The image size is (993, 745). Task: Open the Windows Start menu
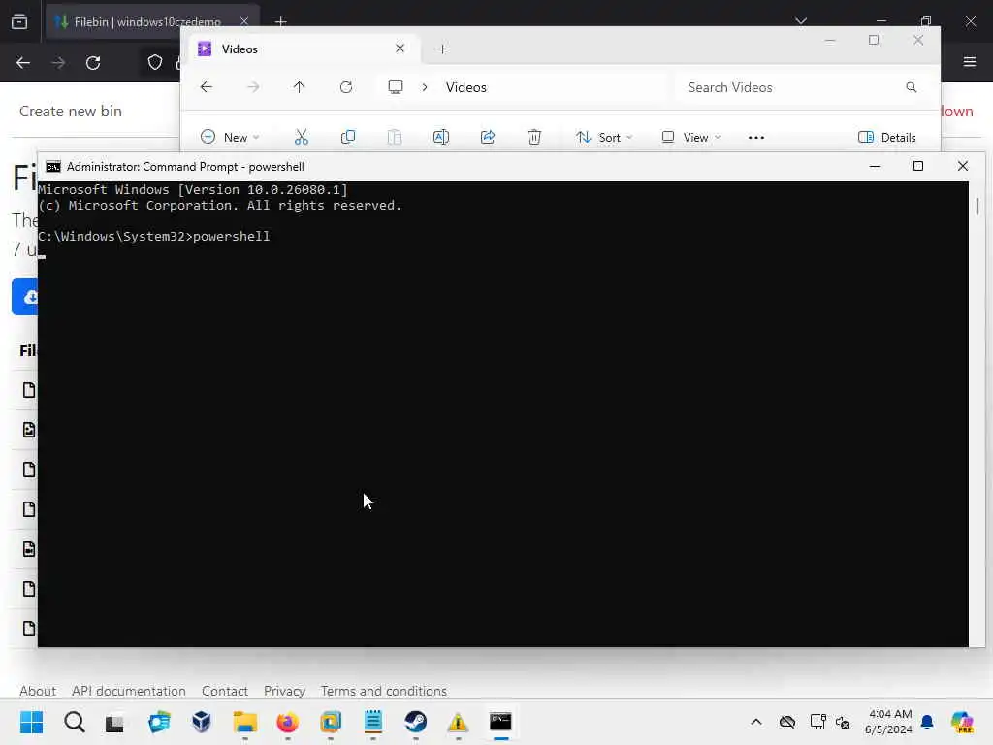click(x=31, y=722)
